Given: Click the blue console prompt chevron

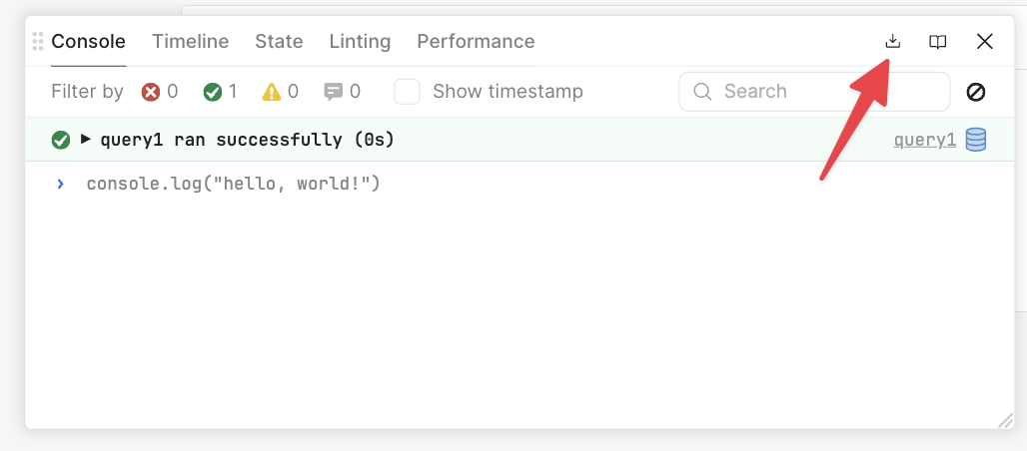Looking at the screenshot, I should click(x=61, y=184).
